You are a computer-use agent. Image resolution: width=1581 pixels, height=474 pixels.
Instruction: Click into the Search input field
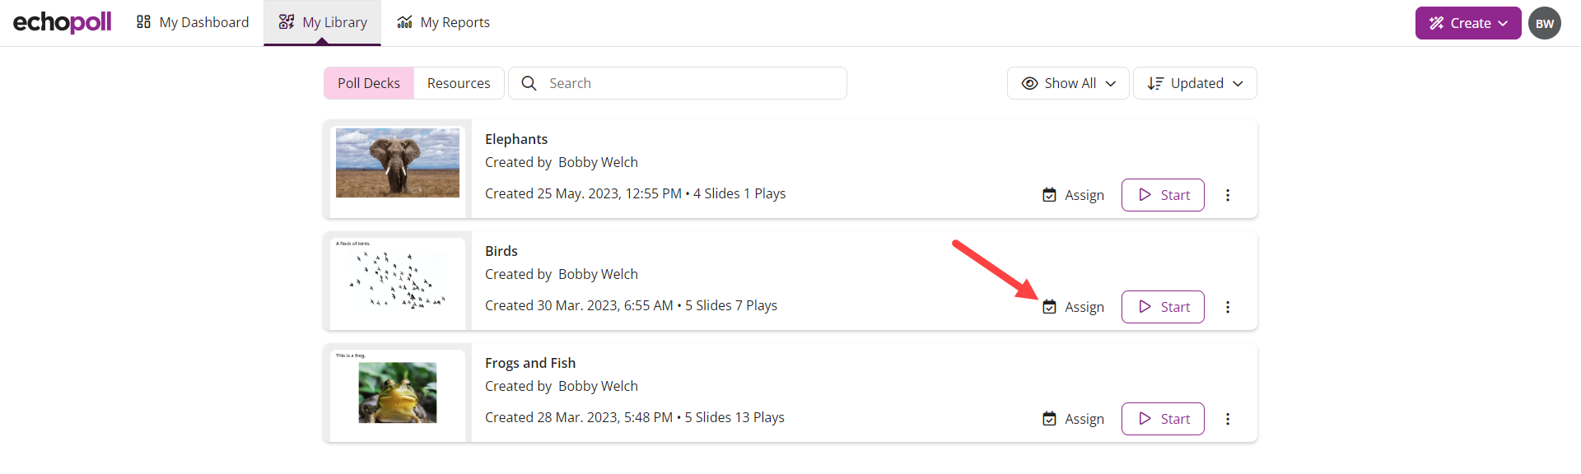[692, 83]
